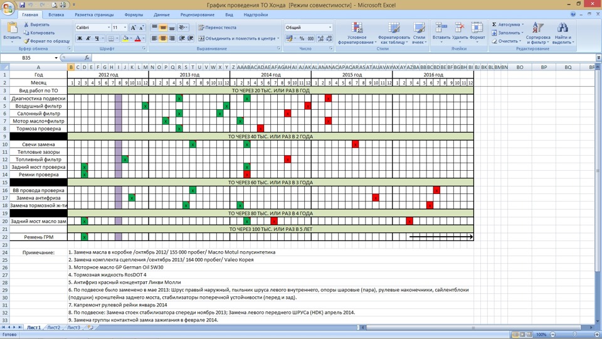Screen dimensions: 602x339
Task: Expand the Заполнить fill dropdown
Action: coord(522,33)
